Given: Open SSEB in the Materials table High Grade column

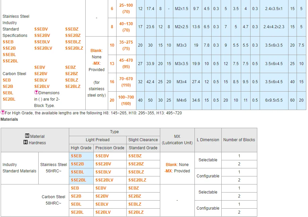Looking at the screenshot, I should coord(76,156).
